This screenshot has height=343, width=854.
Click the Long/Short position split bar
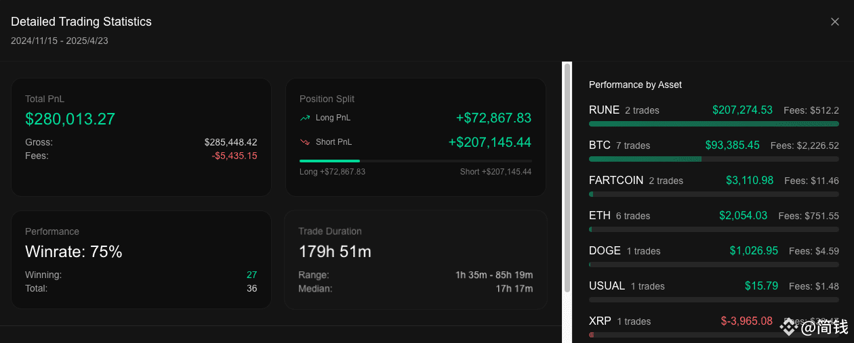coord(415,161)
